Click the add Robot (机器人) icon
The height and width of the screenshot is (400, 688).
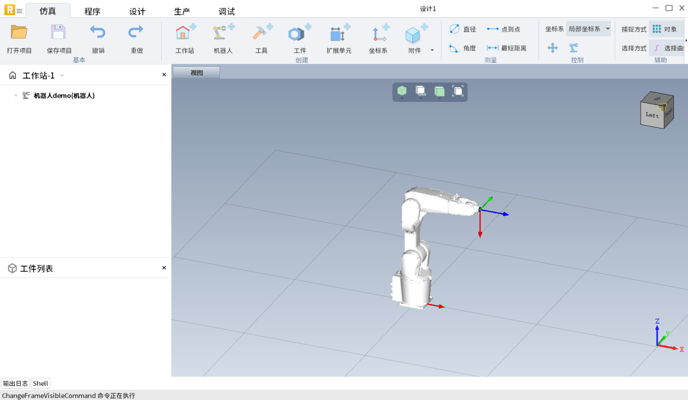click(223, 35)
